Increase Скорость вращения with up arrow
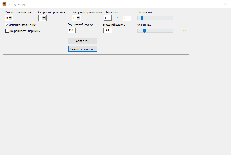231x155 pixels. 44,17
